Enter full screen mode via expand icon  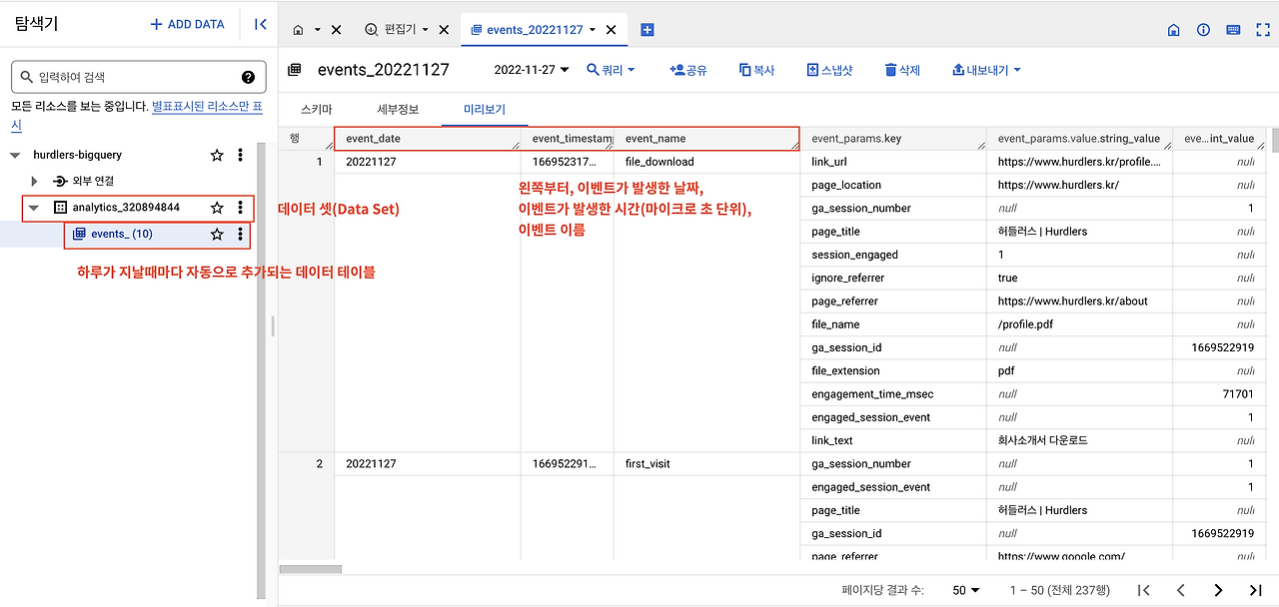tap(1262, 30)
